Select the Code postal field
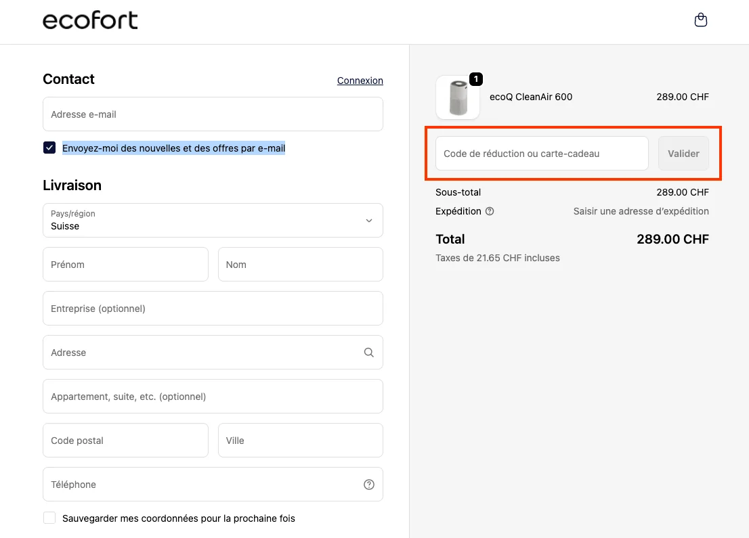749x538 pixels. tap(125, 440)
